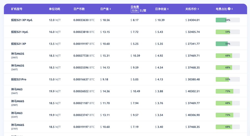This screenshot has height=136, width=250.
Task: Select the $ 3.40 net profit value
Action: click(x=159, y=127)
